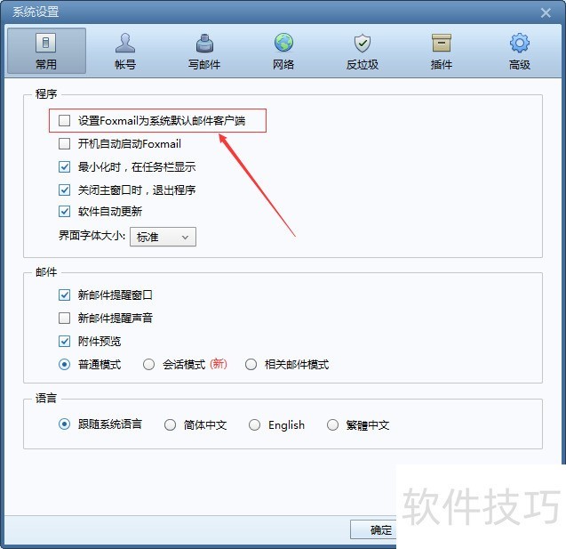Check 设置Foxmail为系统默认邮件客户端 checkbox

pyautogui.click(x=64, y=120)
